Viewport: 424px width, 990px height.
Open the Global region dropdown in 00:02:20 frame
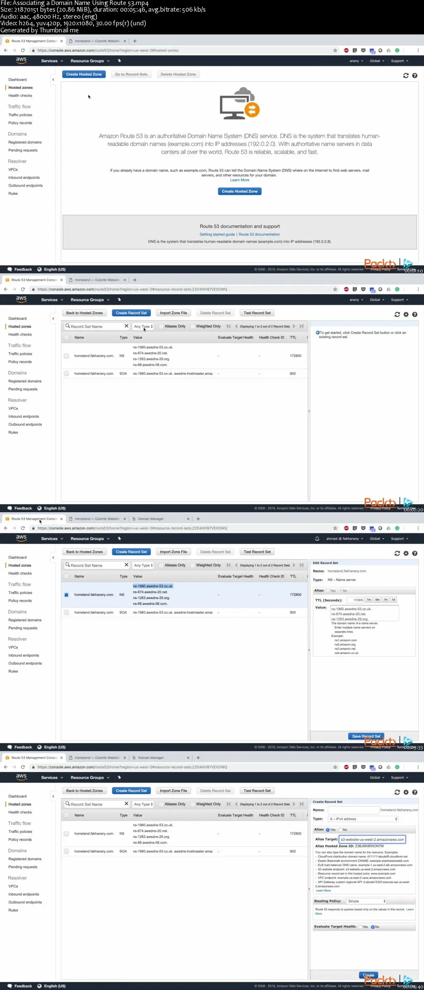(377, 300)
